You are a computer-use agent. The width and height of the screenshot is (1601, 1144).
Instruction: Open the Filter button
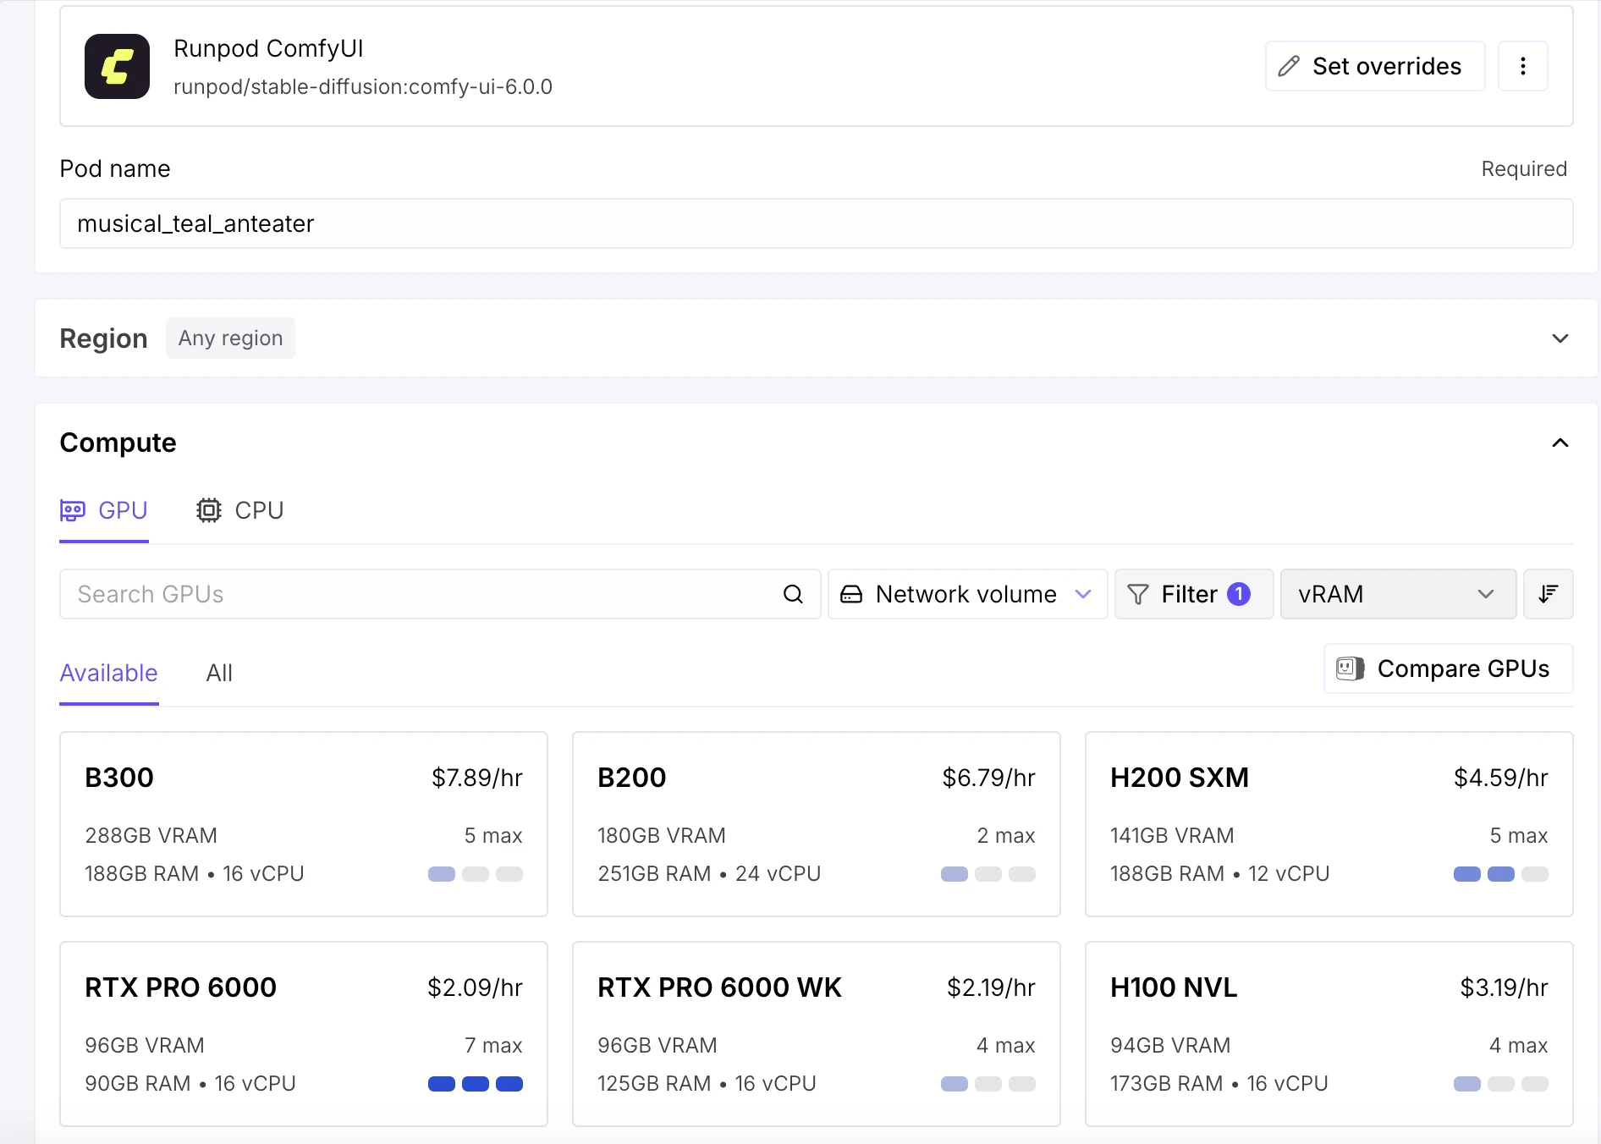coord(1193,594)
